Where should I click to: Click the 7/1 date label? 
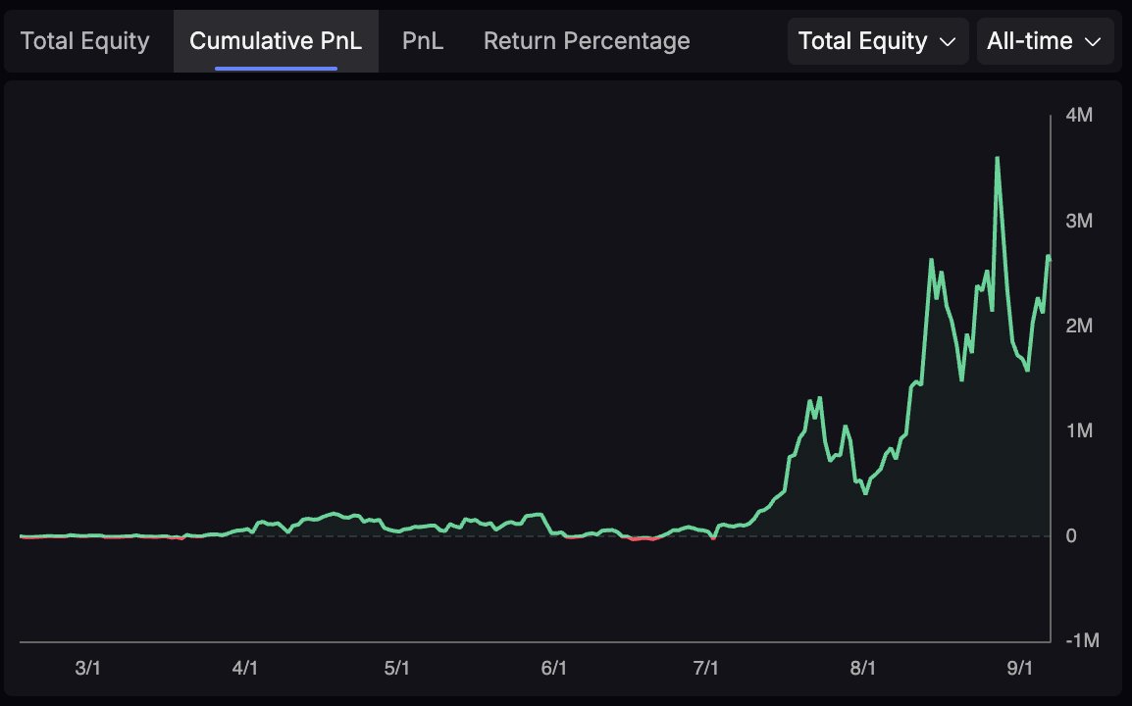pos(706,668)
